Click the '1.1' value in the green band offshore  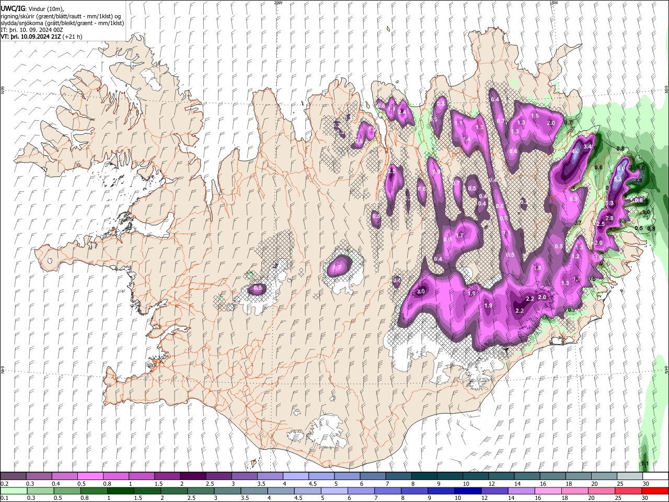[645, 464]
